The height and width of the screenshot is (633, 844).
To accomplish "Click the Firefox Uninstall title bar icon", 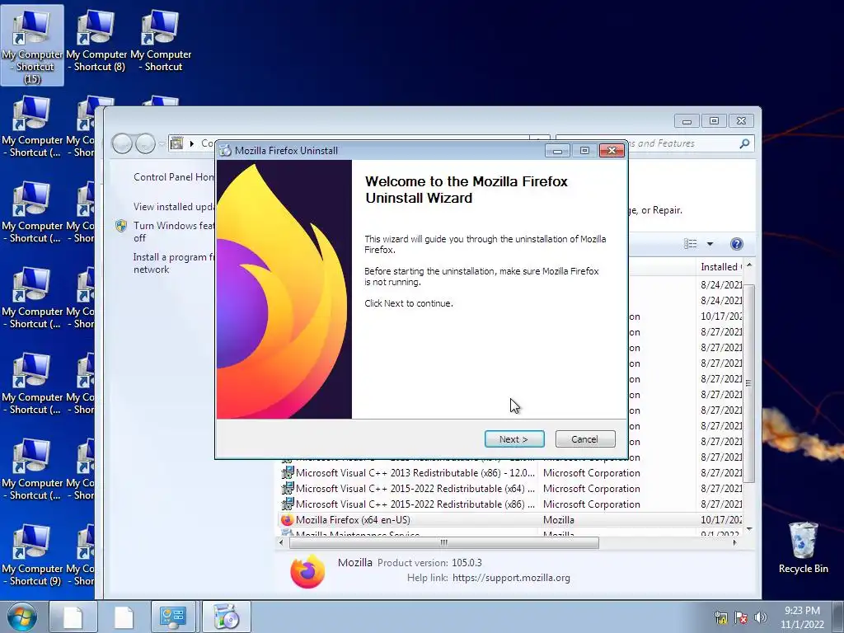I will pos(226,151).
